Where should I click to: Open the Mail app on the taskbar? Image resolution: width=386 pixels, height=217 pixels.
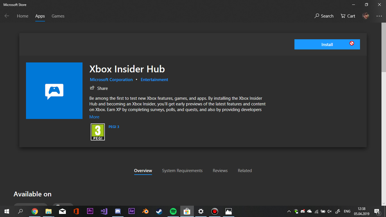click(x=62, y=211)
